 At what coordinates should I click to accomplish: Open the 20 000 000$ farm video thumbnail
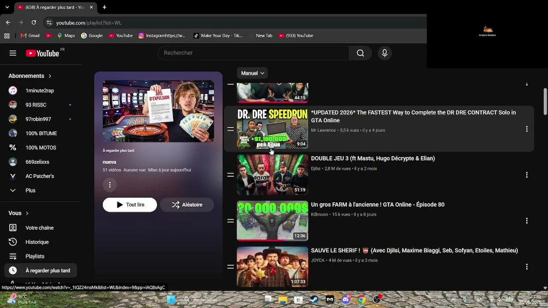point(272,221)
